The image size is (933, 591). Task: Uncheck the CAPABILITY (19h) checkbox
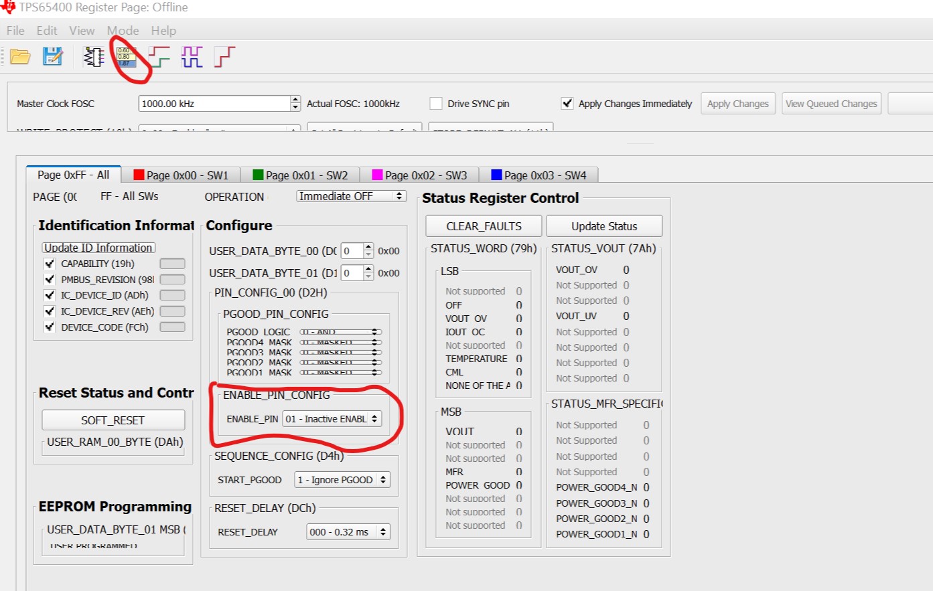[x=50, y=264]
